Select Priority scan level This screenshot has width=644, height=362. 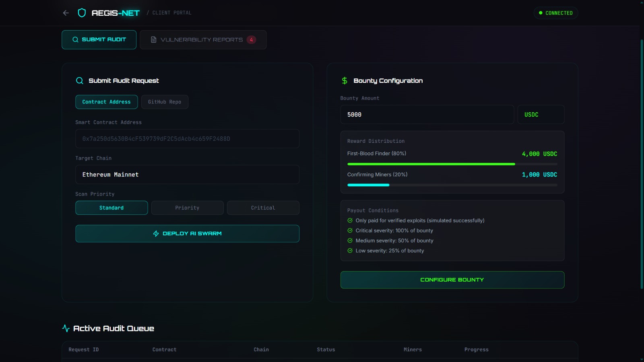(x=187, y=208)
